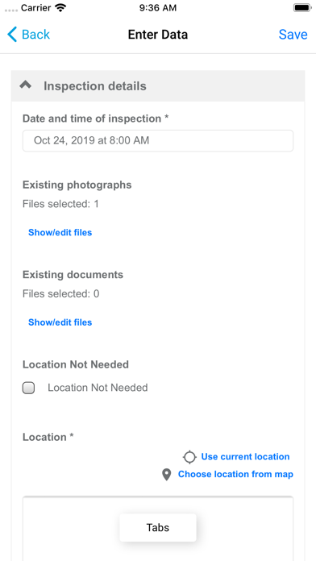Click Use current location link
This screenshot has height=561, width=316.
(x=245, y=457)
